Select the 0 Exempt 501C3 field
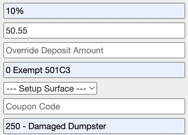The height and width of the screenshot is (135, 188). tap(94, 70)
